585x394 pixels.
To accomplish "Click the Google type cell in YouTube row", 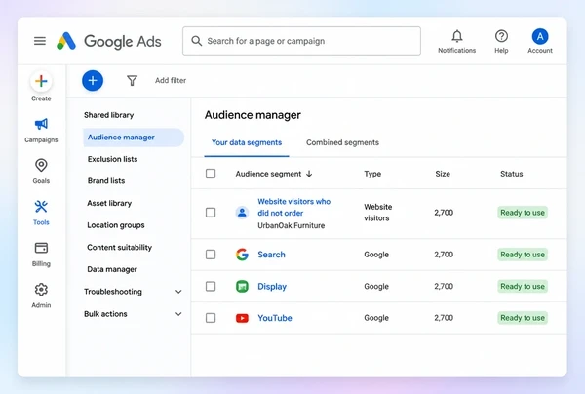I will (376, 318).
